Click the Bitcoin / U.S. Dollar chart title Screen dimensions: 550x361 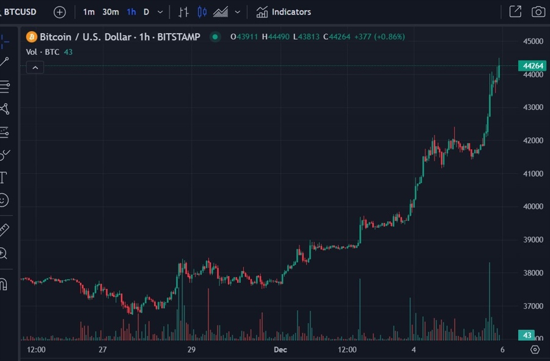tap(120, 37)
